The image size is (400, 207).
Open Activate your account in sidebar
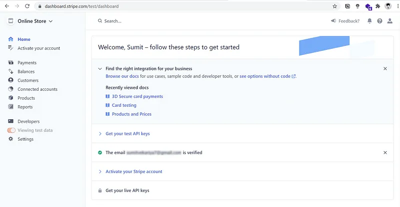(39, 48)
